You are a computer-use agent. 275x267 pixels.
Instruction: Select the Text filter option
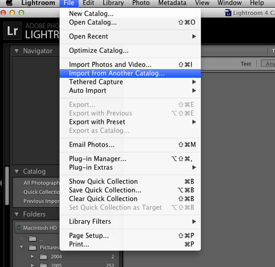[x=246, y=64]
